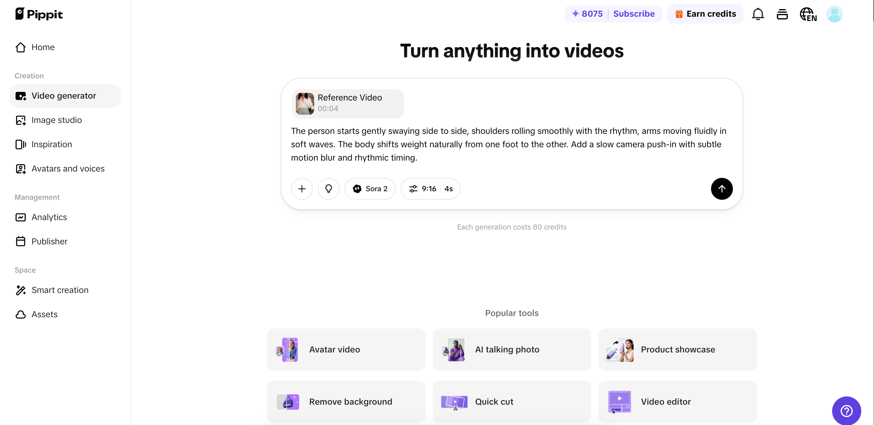Go to Home in the sidebar

[x=43, y=47]
